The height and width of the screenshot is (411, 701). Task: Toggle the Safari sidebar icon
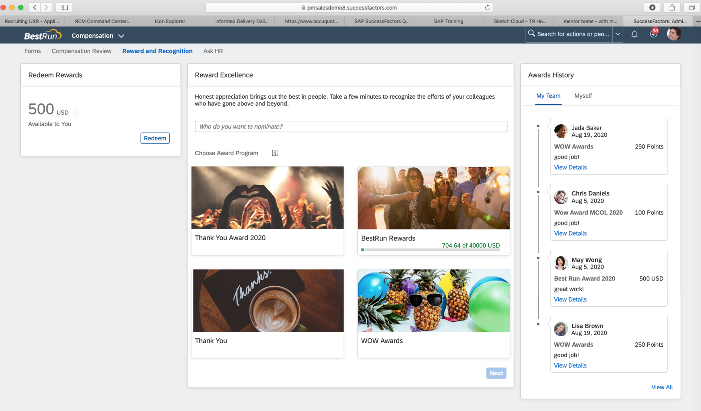tap(64, 7)
